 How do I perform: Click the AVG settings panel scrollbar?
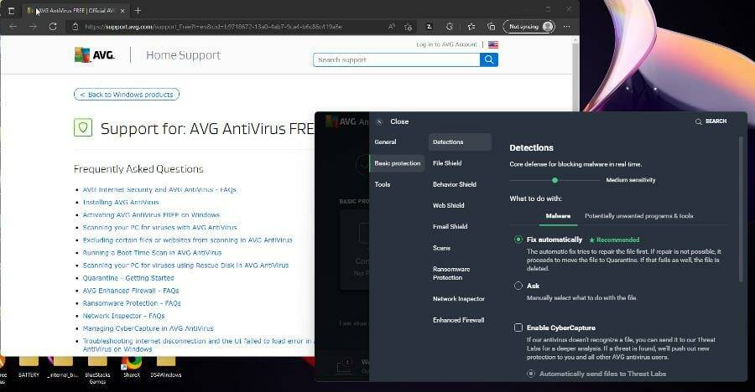(x=741, y=209)
